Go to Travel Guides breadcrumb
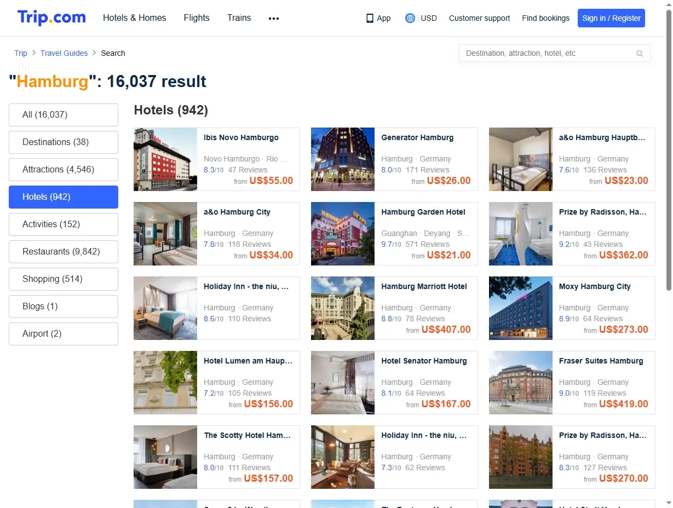Screen dimensions: 673x508 click(x=64, y=53)
